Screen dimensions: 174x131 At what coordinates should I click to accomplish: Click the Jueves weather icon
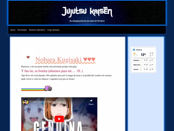point(141,69)
